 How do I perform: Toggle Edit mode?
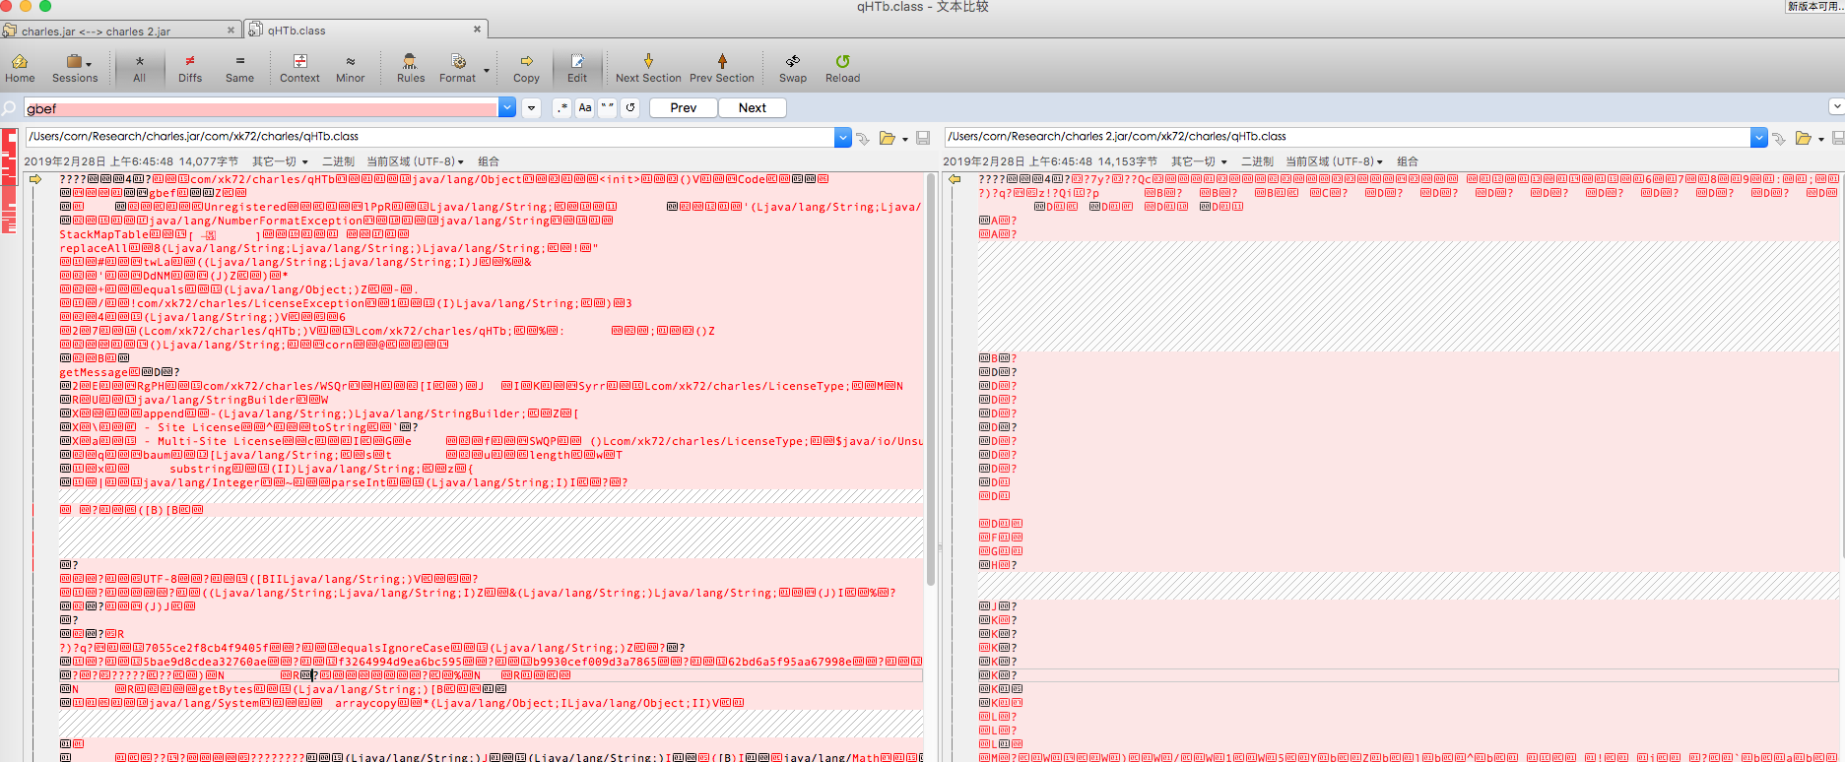coord(577,68)
